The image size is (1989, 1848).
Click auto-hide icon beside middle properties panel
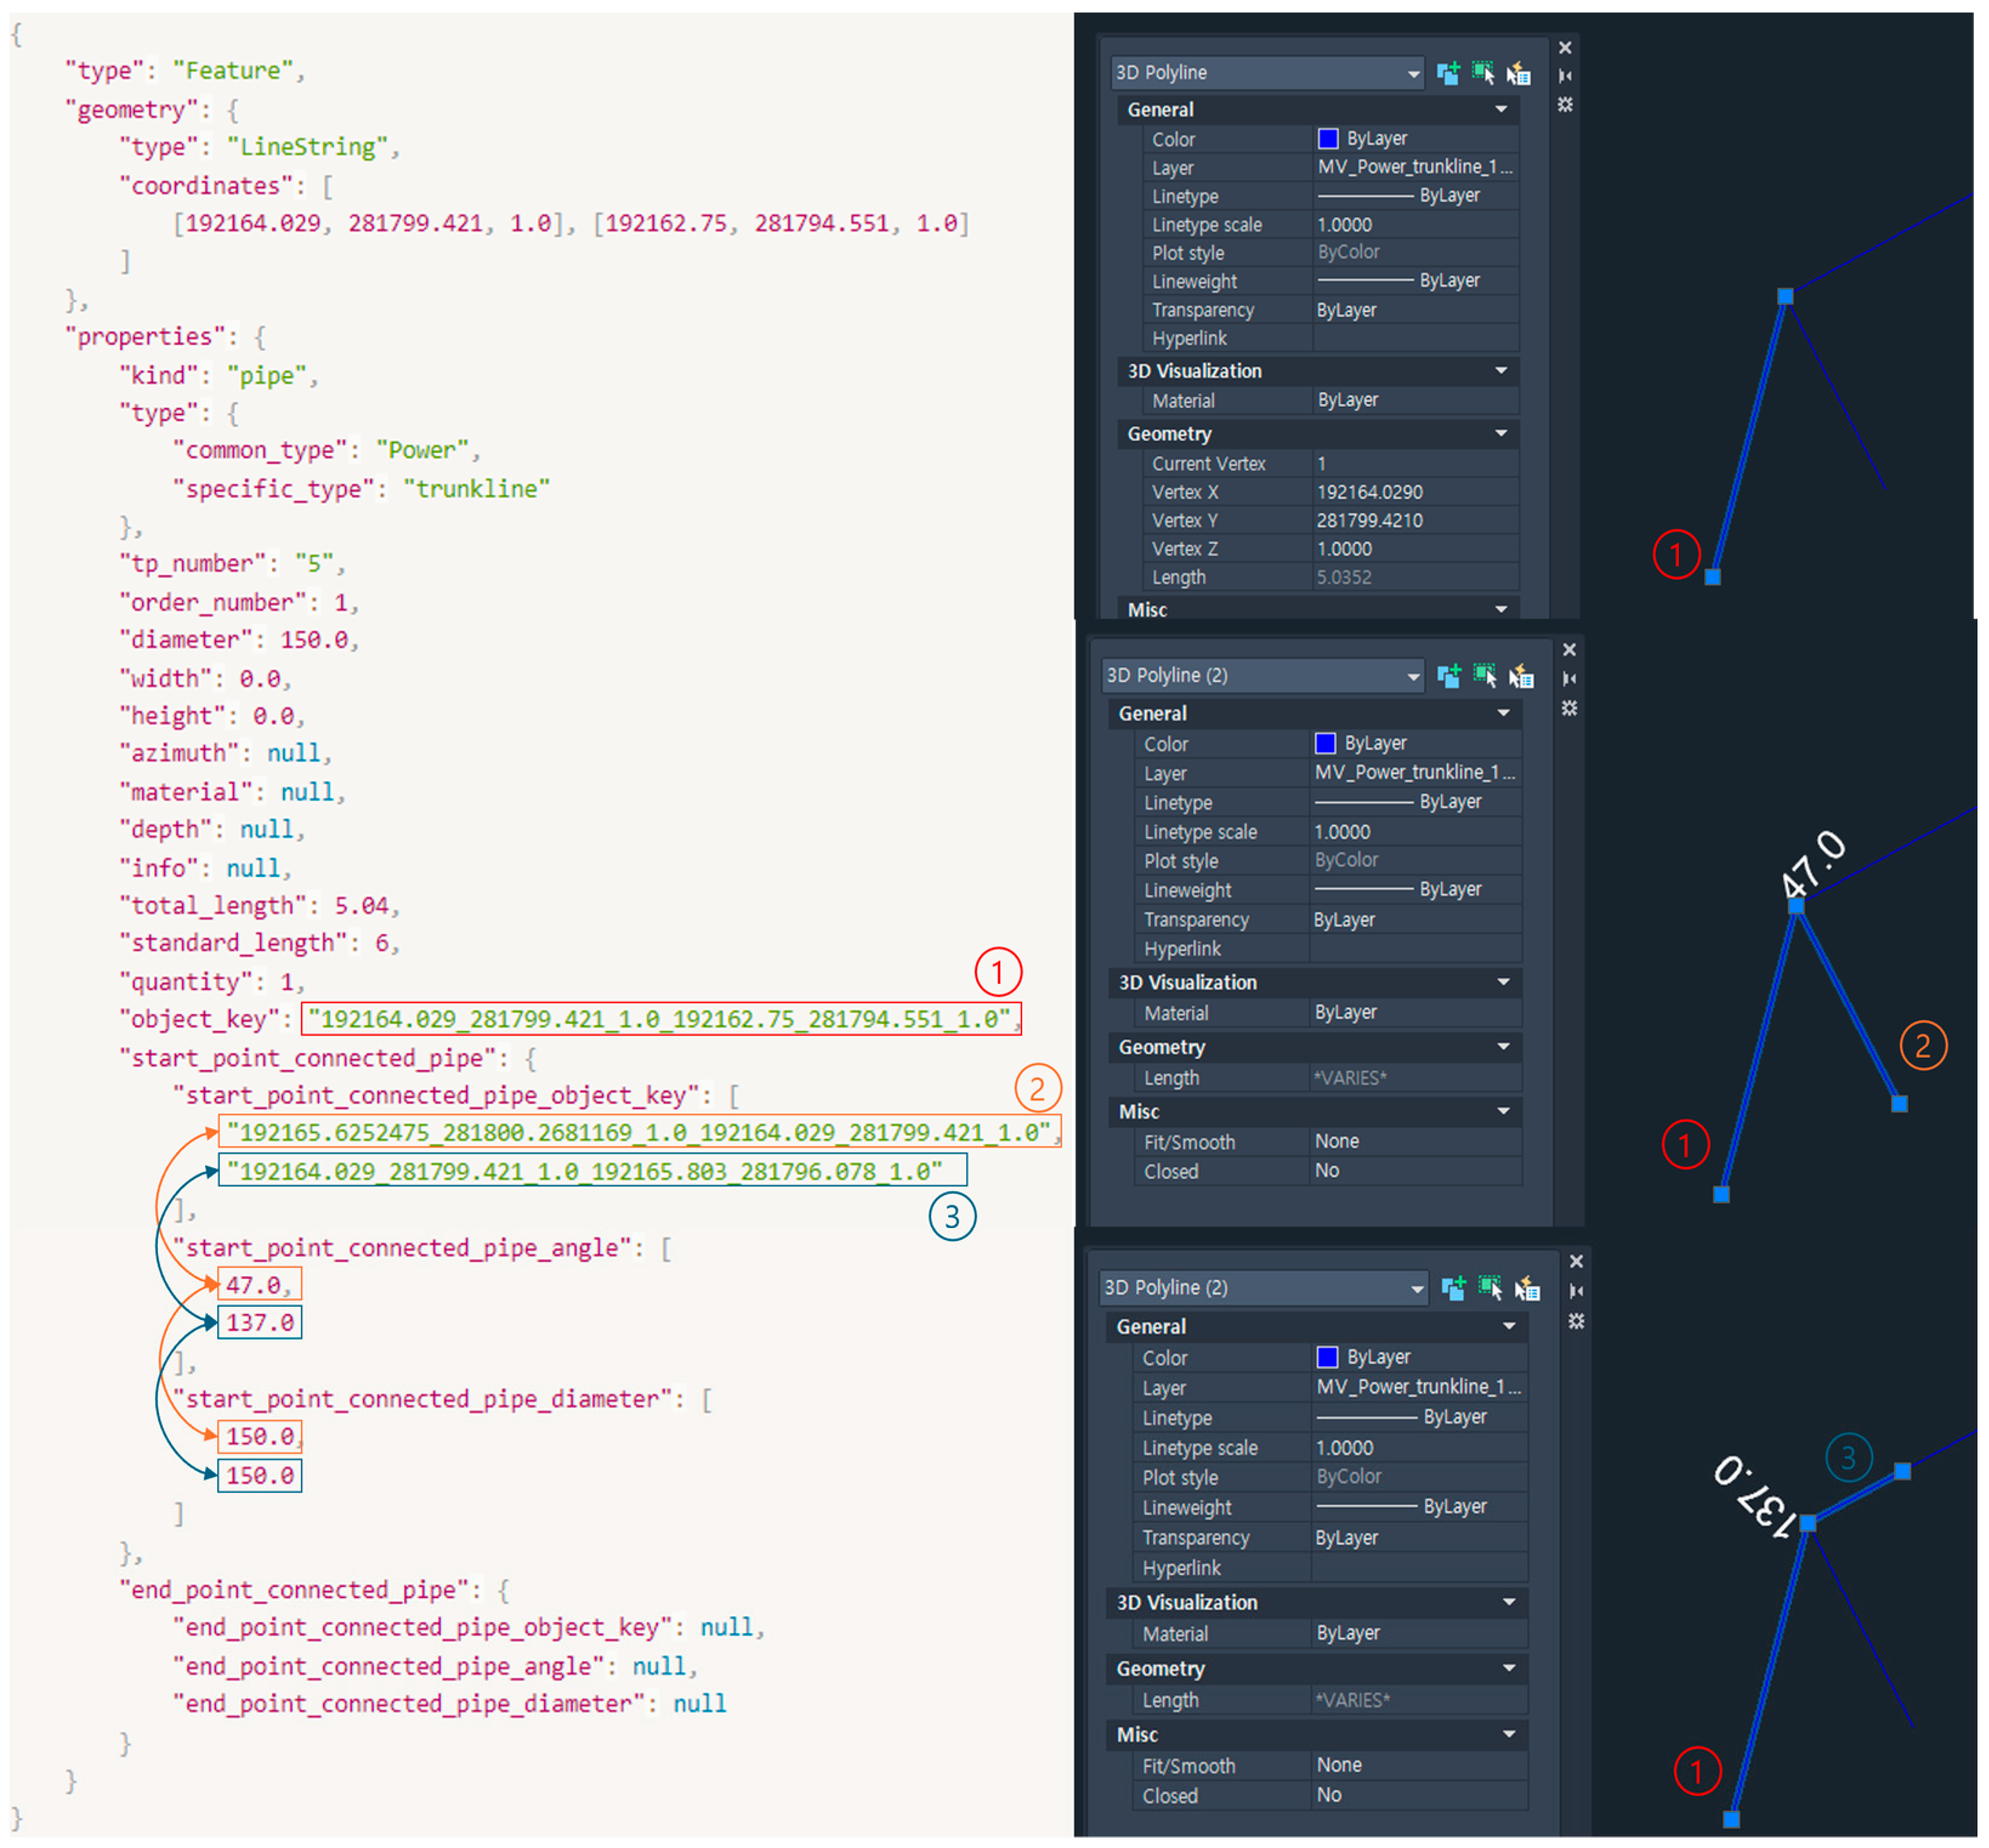(1569, 679)
